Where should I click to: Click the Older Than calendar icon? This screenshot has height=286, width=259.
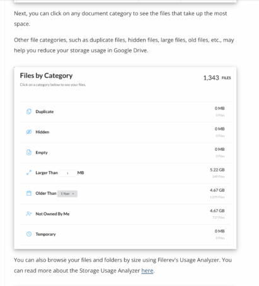point(29,193)
